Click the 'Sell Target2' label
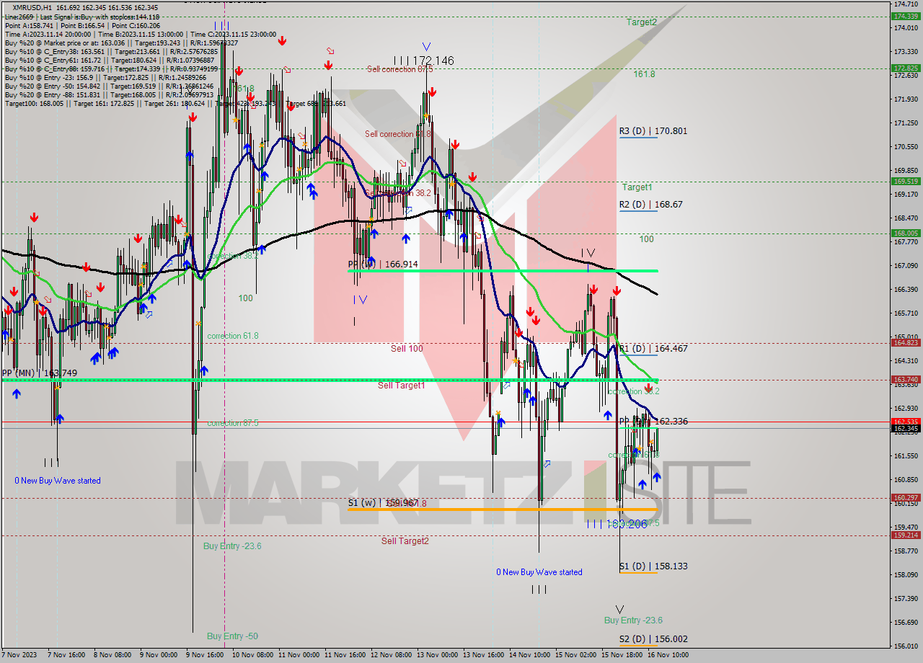Viewport: 923px width, 663px height. pos(405,541)
